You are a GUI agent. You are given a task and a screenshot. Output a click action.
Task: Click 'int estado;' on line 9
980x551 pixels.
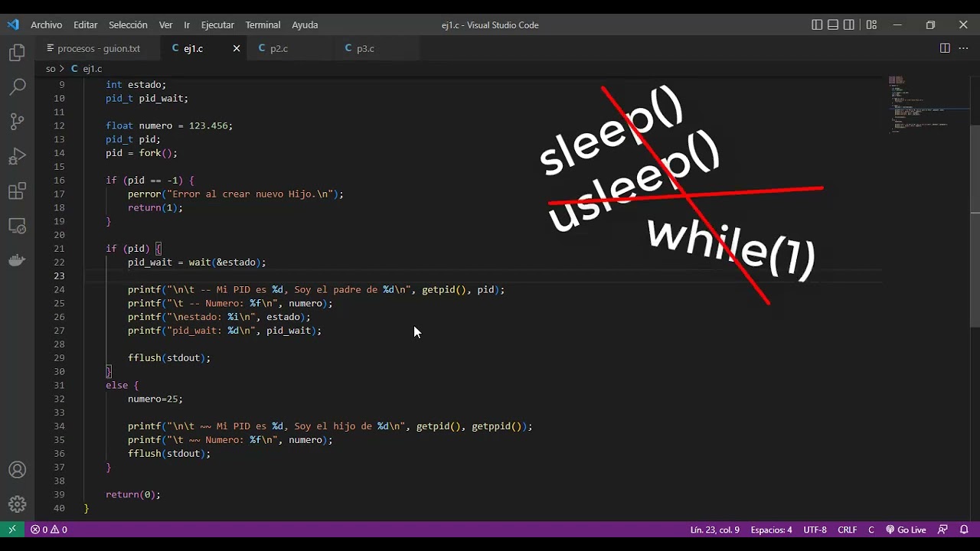(136, 85)
